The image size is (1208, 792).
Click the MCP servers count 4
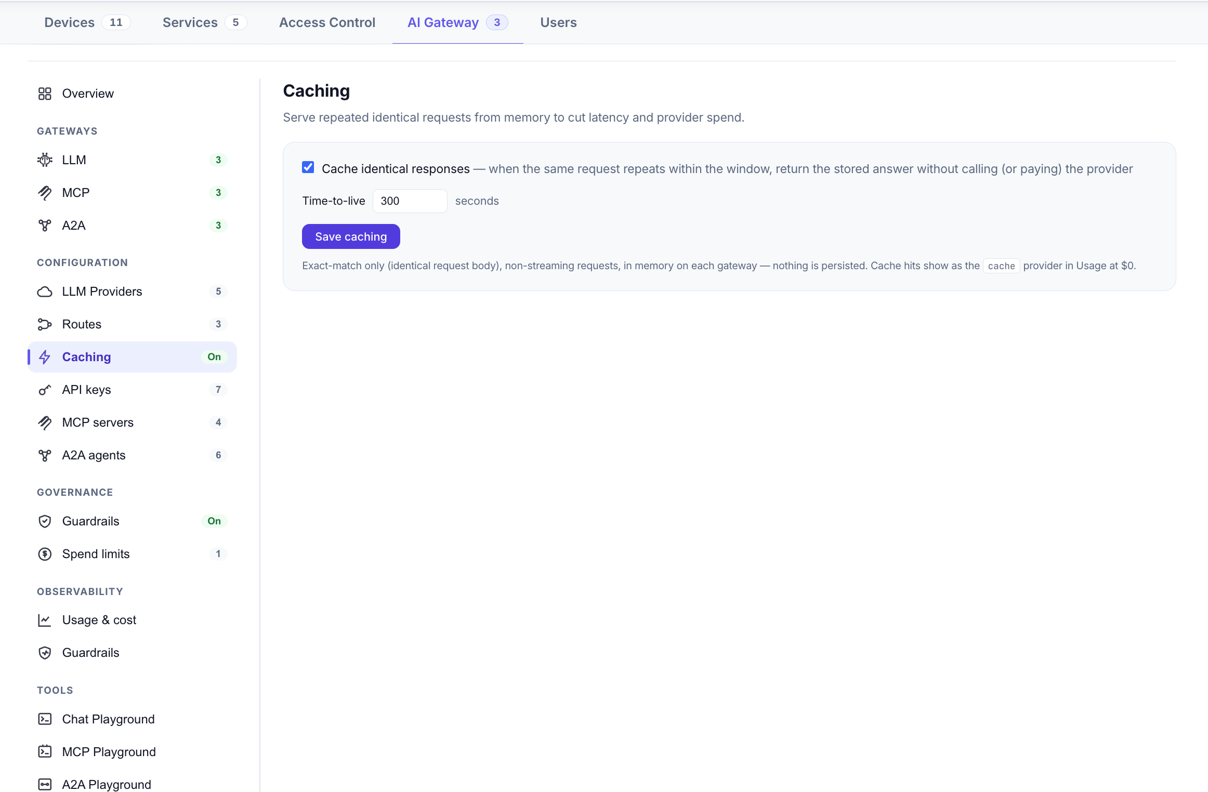click(218, 423)
